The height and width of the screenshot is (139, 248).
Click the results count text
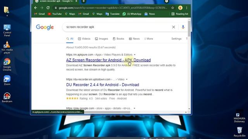pos(91,47)
